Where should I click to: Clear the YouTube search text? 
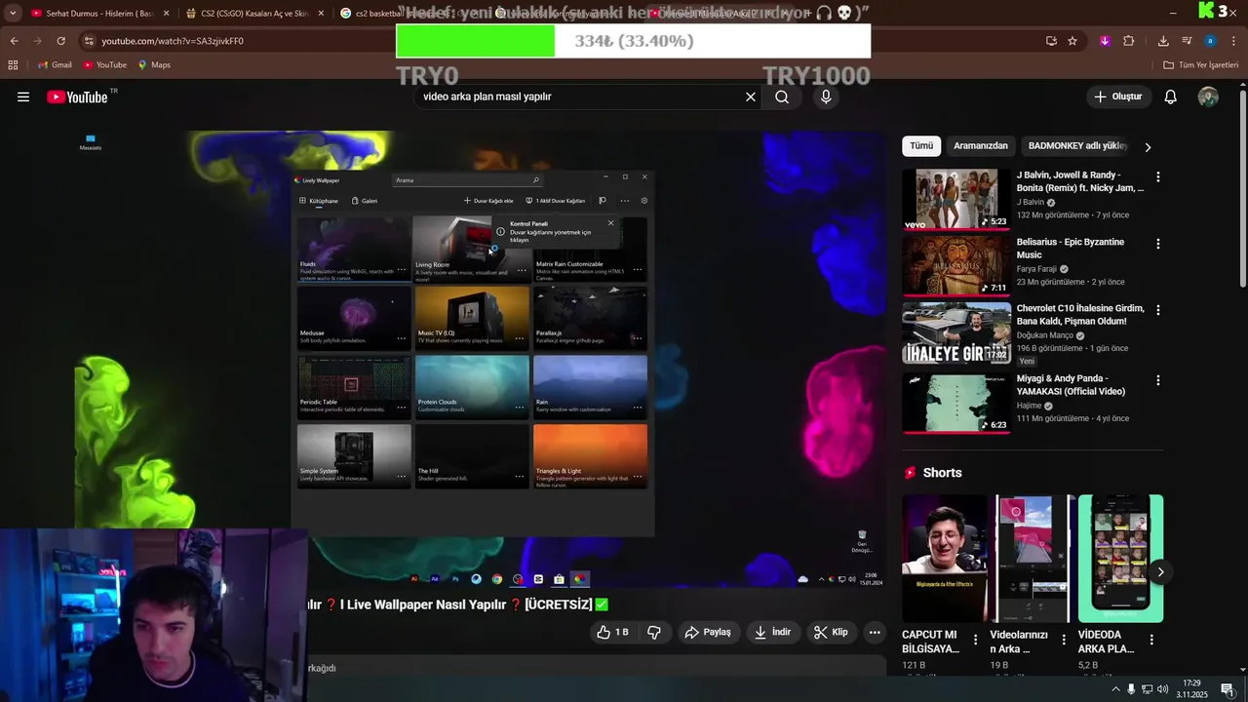pyautogui.click(x=751, y=97)
